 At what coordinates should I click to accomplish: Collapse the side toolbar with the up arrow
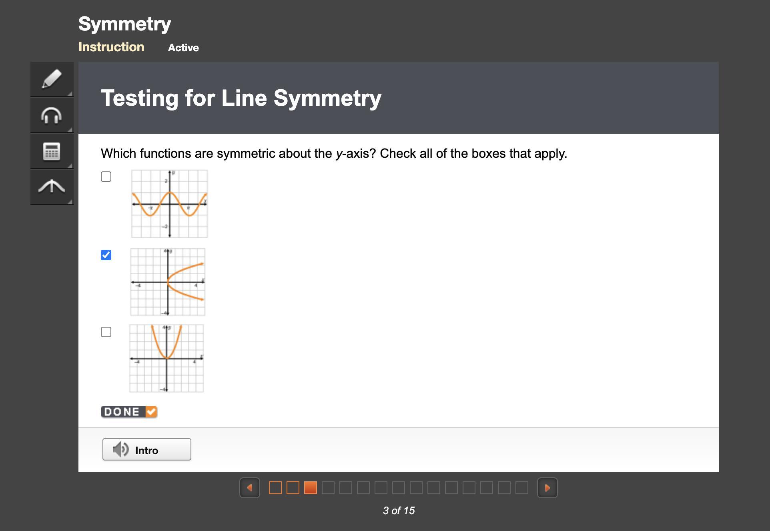point(52,187)
